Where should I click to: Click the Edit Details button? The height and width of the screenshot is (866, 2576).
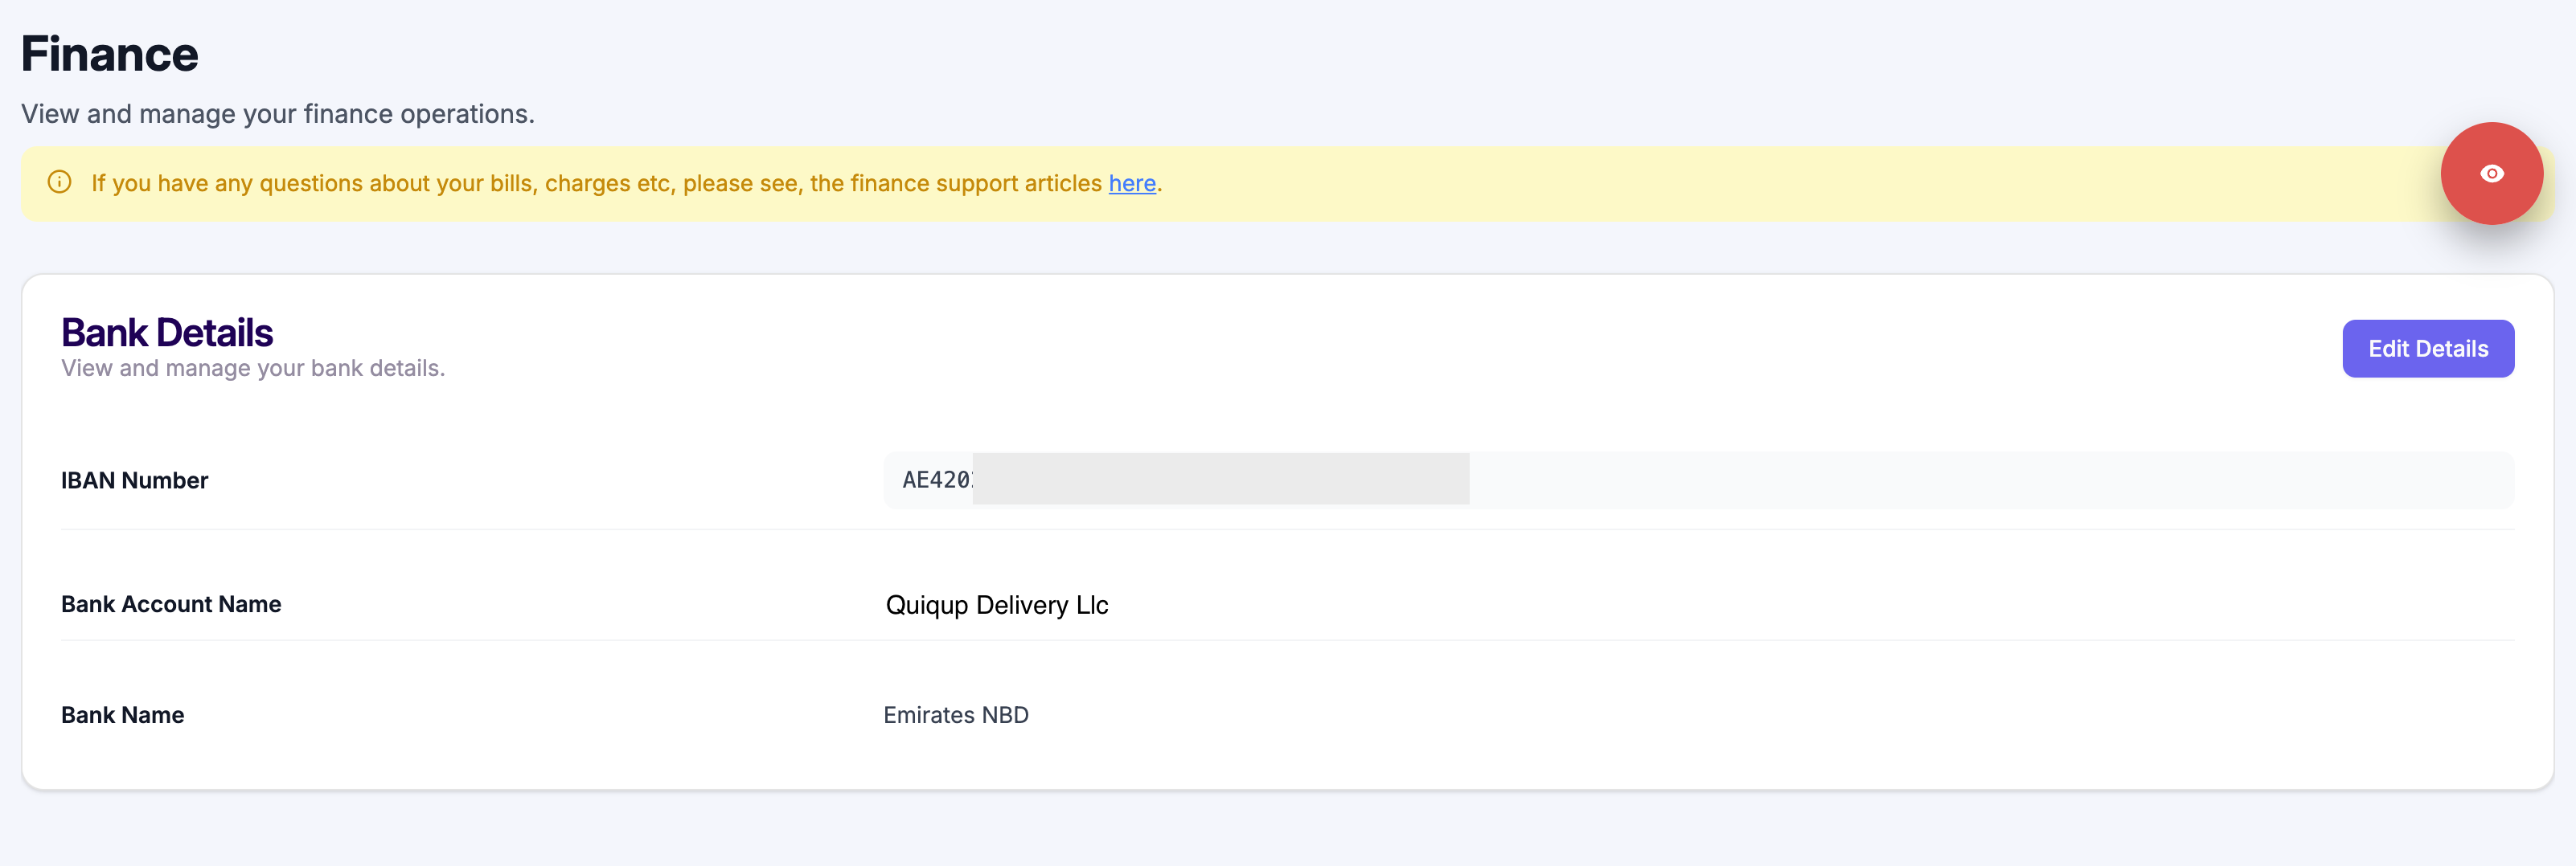click(2427, 349)
